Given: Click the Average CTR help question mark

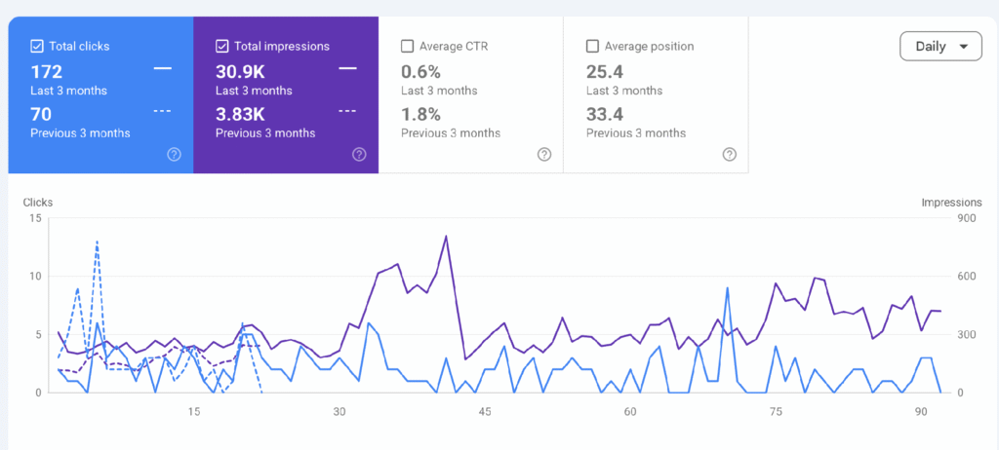Looking at the screenshot, I should pos(544,154).
